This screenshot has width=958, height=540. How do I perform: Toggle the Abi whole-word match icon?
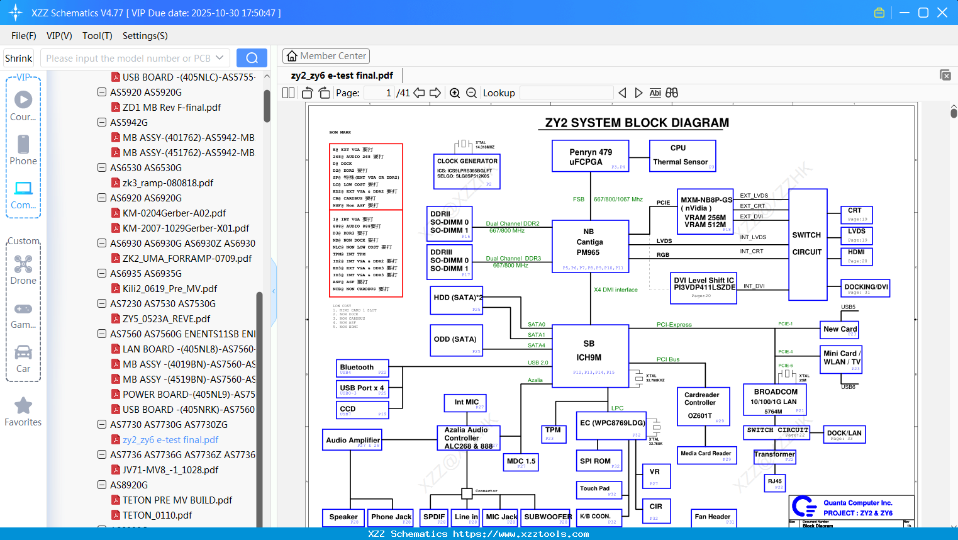tap(655, 93)
